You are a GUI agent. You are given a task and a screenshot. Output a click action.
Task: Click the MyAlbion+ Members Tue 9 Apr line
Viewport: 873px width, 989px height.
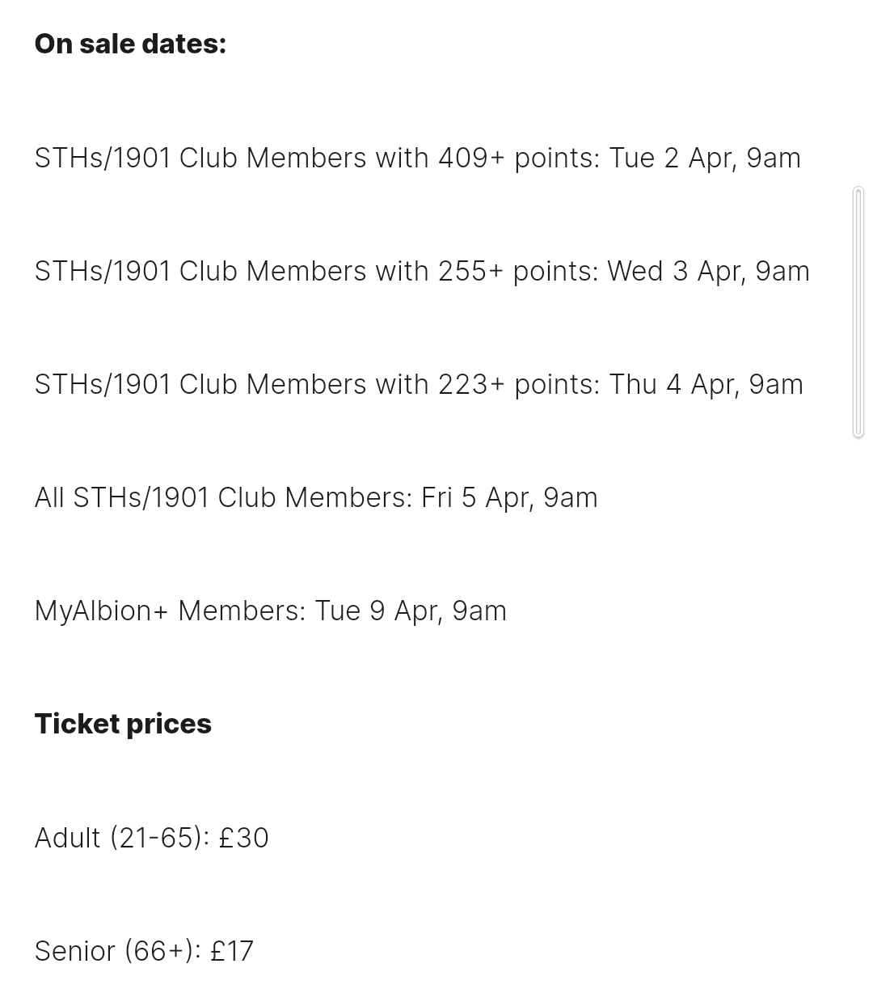point(271,611)
